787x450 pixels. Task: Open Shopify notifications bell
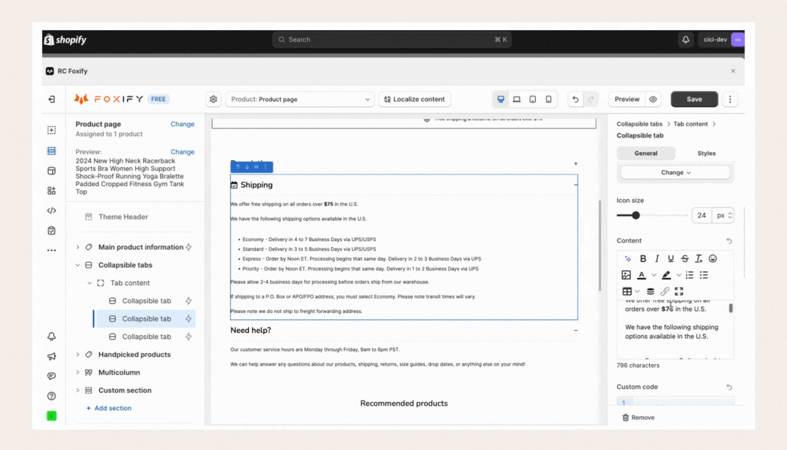685,40
